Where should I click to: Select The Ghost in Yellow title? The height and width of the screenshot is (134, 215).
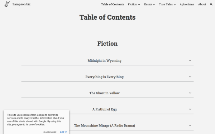pos(105,93)
